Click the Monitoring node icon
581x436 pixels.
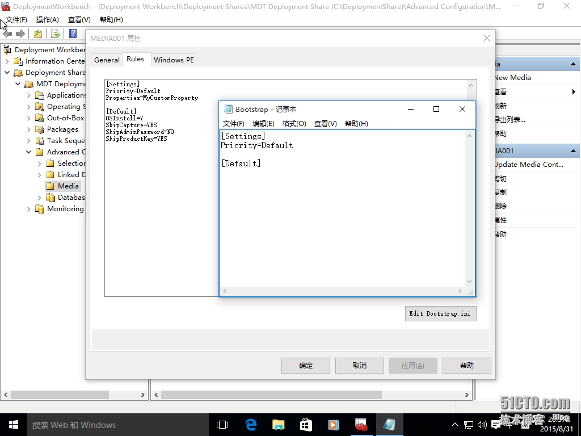[40, 209]
